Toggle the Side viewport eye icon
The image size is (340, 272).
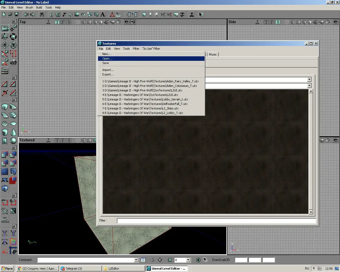(x=336, y=22)
